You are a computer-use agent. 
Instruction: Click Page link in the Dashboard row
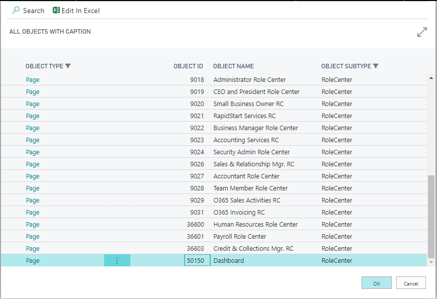(33, 261)
